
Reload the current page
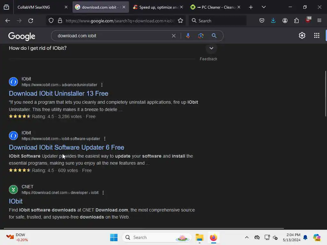click(31, 21)
